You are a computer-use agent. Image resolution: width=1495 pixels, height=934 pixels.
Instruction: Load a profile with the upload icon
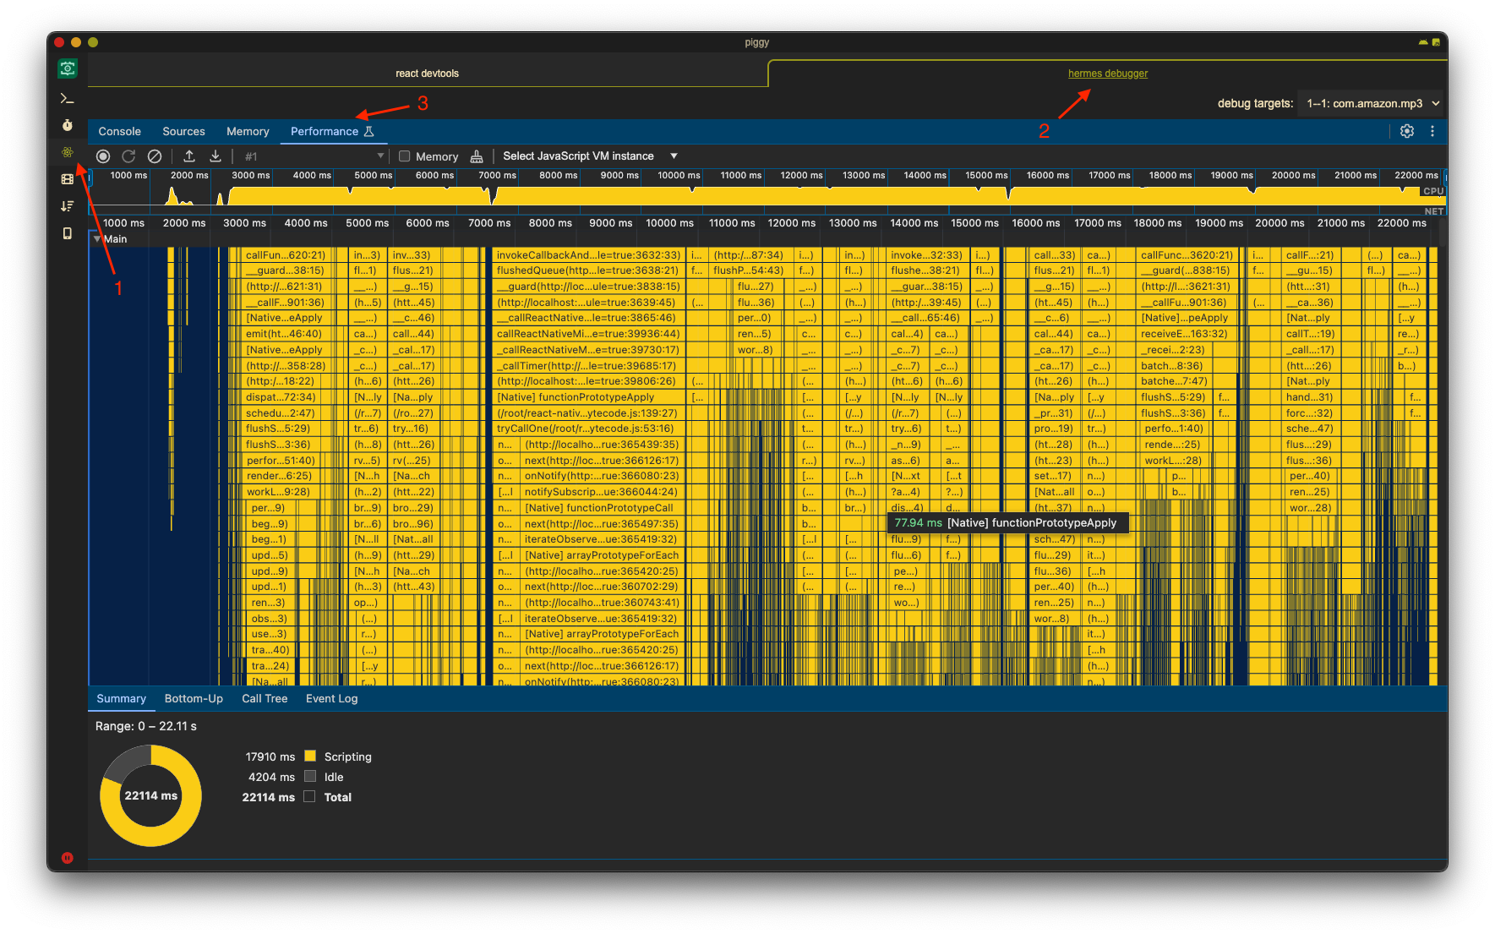pos(189,156)
